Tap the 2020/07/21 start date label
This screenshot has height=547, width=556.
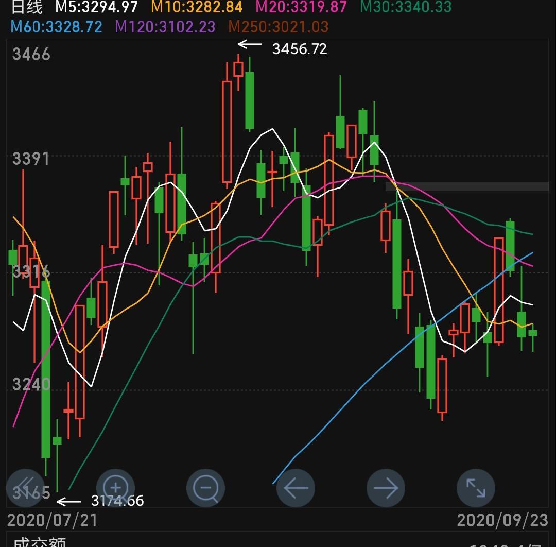tap(52, 520)
